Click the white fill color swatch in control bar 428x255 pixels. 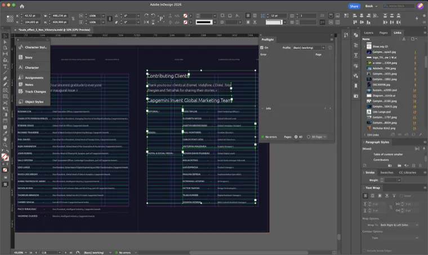click(x=274, y=22)
